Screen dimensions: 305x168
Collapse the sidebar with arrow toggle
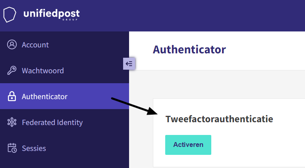[x=129, y=64]
